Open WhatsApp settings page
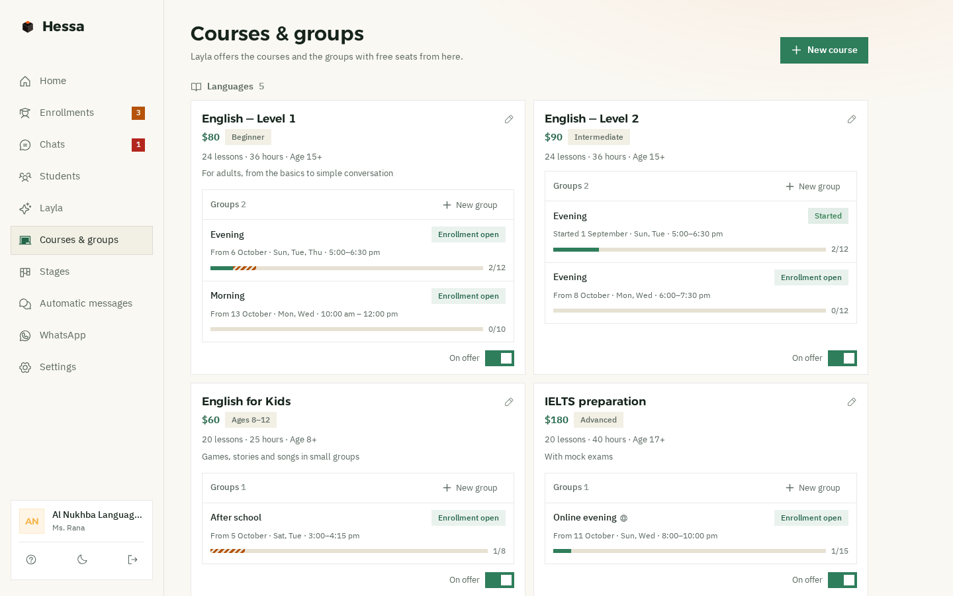The image size is (953, 596). click(x=81, y=335)
